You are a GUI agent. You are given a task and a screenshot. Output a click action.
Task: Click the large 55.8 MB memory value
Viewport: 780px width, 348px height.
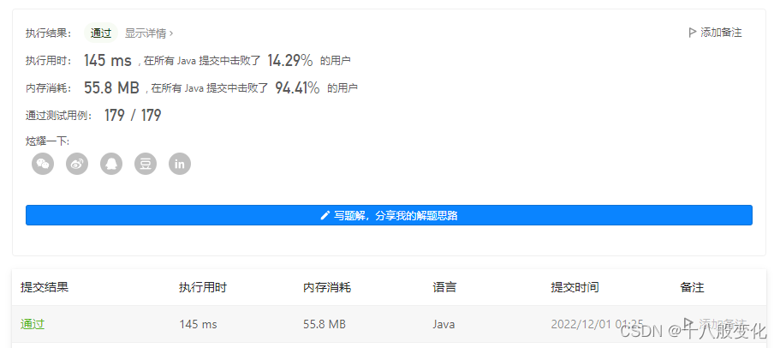(111, 88)
